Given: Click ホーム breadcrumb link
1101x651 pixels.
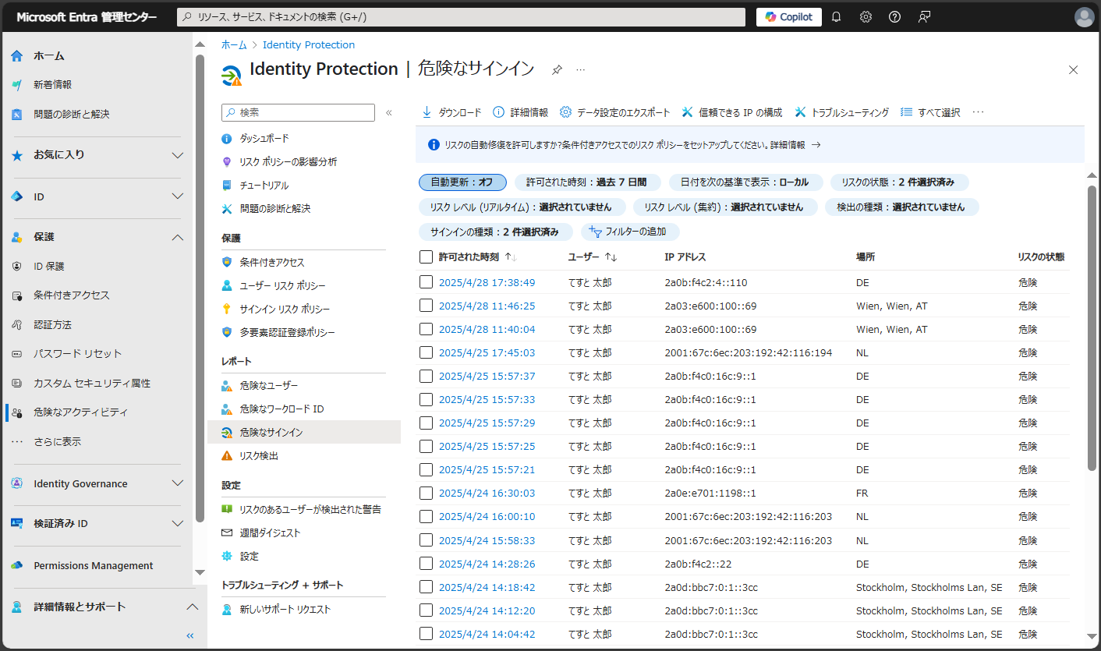Looking at the screenshot, I should (234, 44).
